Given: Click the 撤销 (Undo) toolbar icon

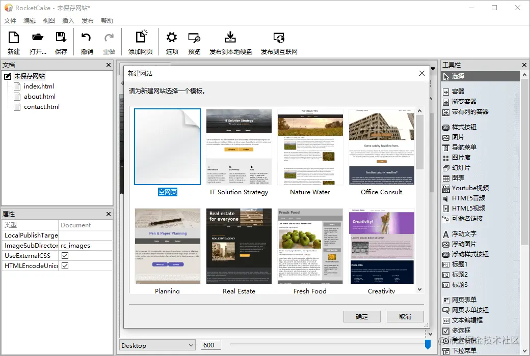Looking at the screenshot, I should [x=87, y=43].
